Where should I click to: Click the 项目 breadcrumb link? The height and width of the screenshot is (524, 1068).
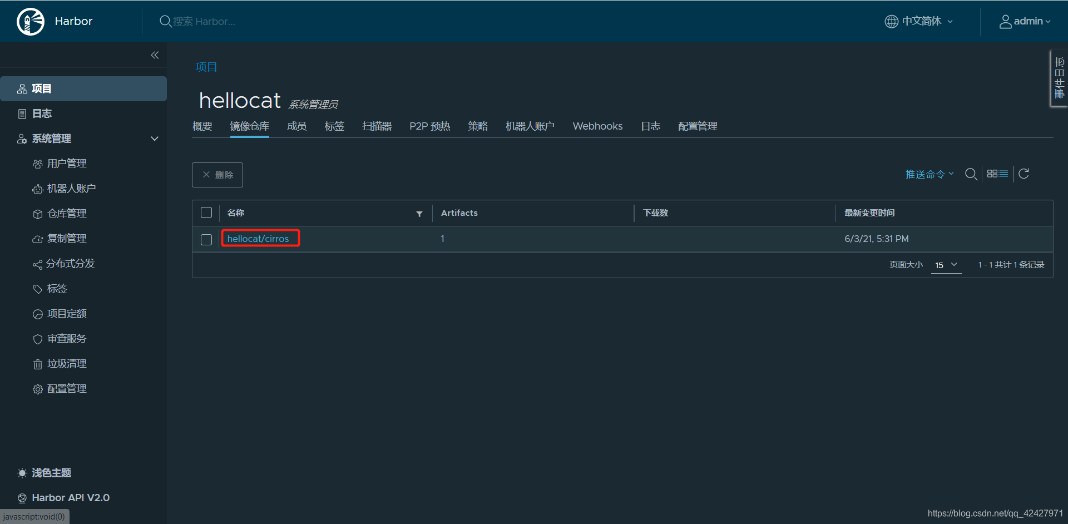206,67
